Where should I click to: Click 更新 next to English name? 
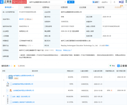pyautogui.click(x=107, y=45)
